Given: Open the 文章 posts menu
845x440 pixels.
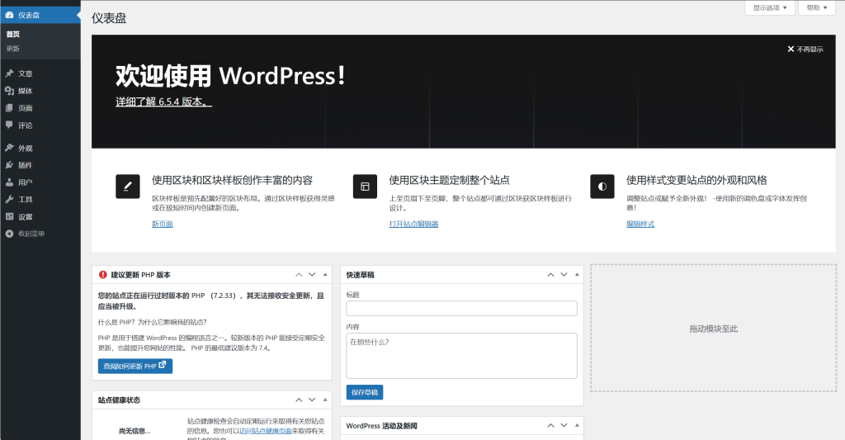Looking at the screenshot, I should (x=40, y=73).
